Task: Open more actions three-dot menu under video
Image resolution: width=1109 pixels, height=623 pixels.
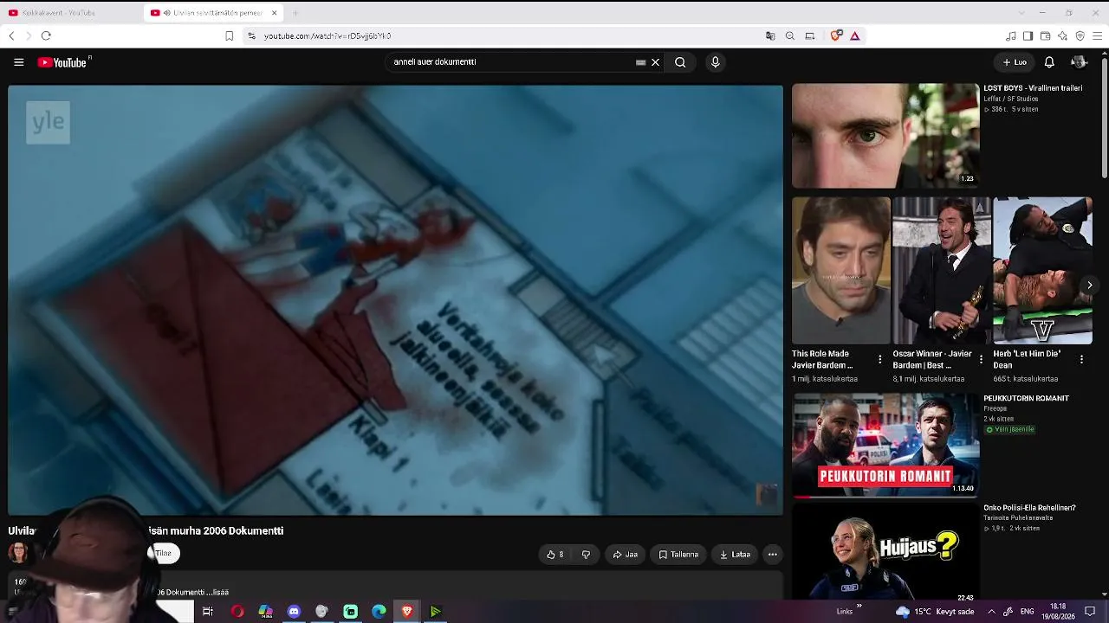Action: point(773,555)
